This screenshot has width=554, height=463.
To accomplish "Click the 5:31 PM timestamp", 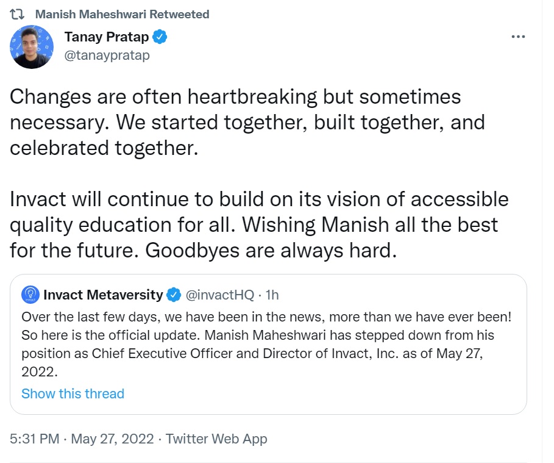I will pyautogui.click(x=34, y=438).
